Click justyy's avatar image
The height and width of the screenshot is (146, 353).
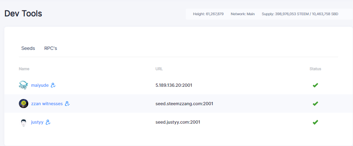point(24,122)
